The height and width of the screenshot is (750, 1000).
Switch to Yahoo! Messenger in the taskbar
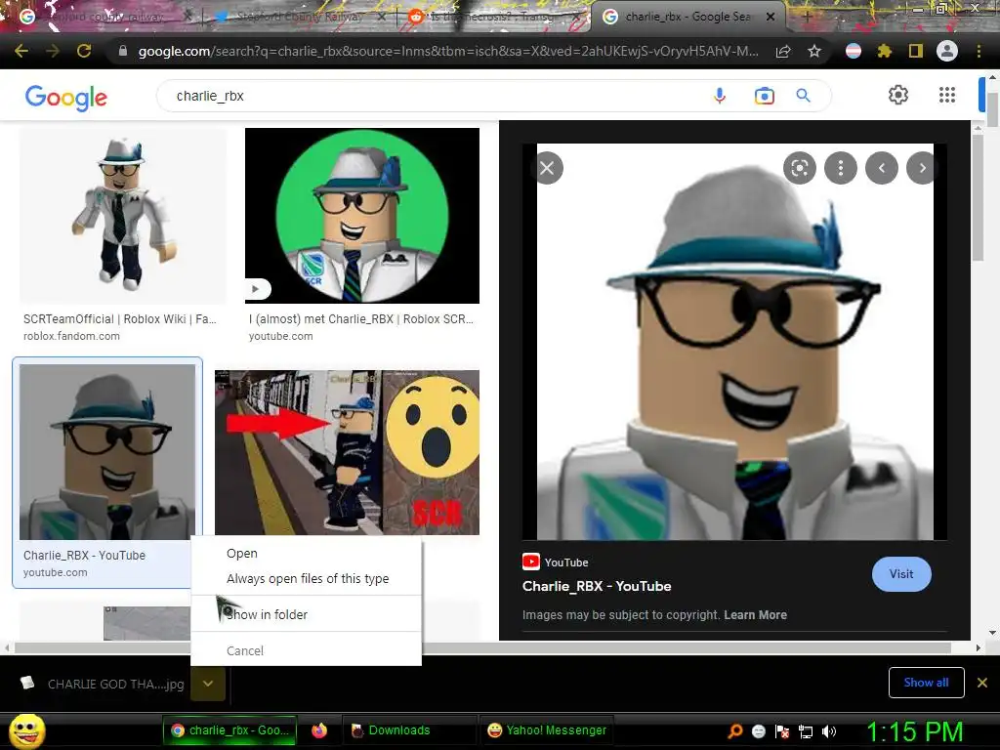pyautogui.click(x=547, y=730)
